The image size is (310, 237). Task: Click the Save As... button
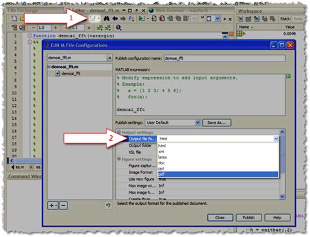click(216, 122)
